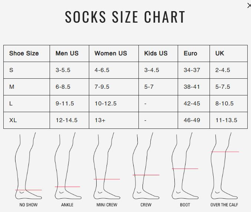Image resolution: width=251 pixels, height=212 pixels.
Task: Click the Euro 42-45 cell
Action: pyautogui.click(x=192, y=104)
